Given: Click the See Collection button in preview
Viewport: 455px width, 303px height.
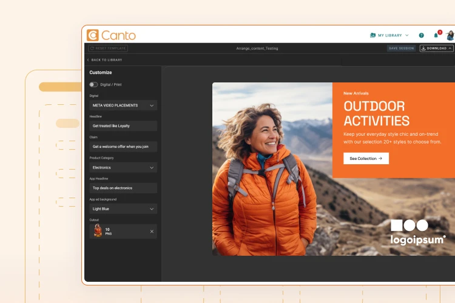Looking at the screenshot, I should [x=366, y=159].
